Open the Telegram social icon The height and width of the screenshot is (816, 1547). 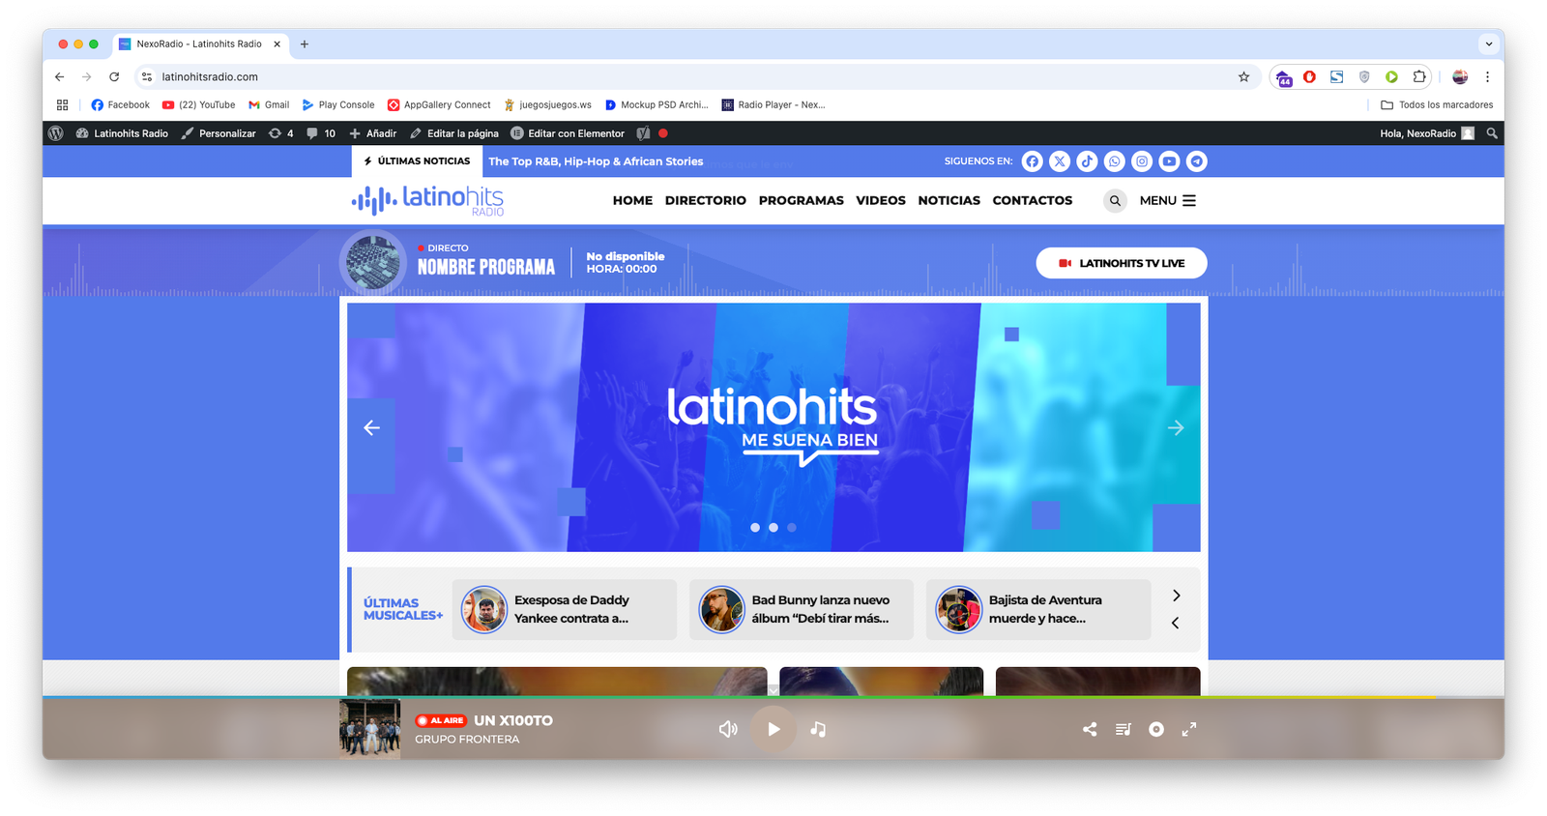tap(1197, 161)
